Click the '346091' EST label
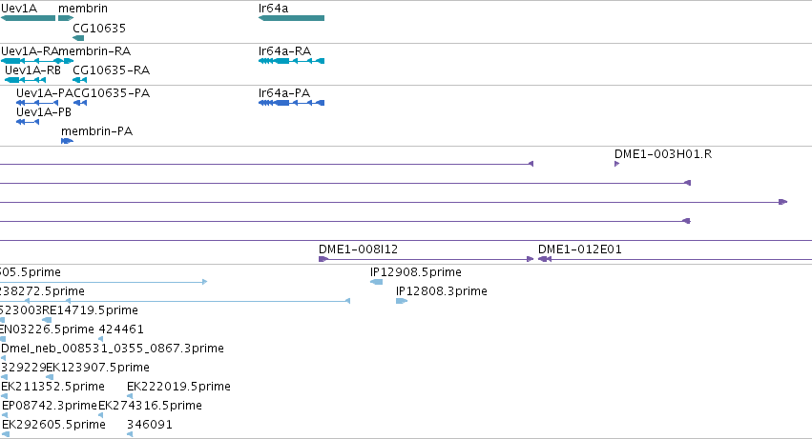Viewport: 812px width, 439px height. [149, 425]
